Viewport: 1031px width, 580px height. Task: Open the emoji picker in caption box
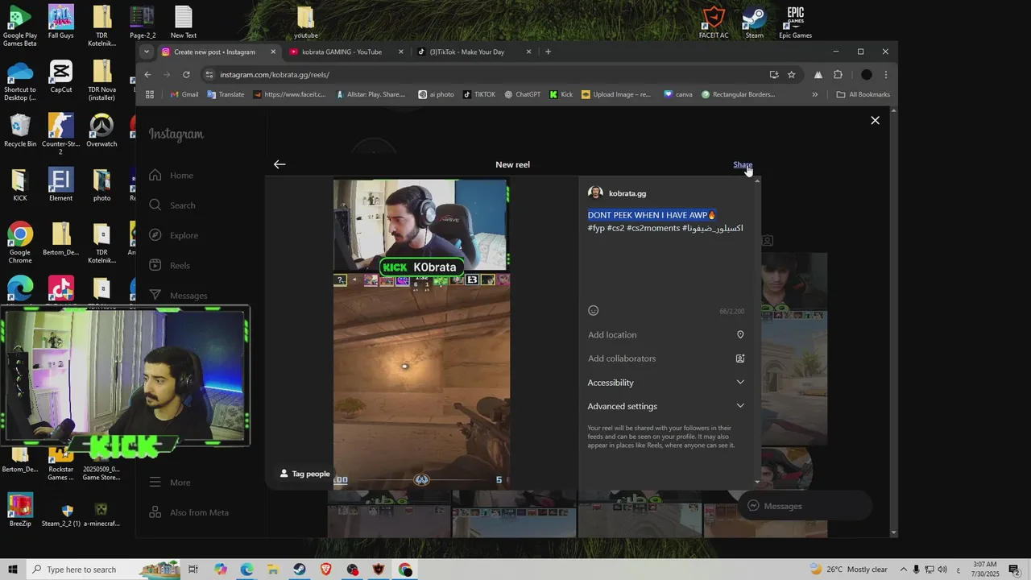point(594,311)
